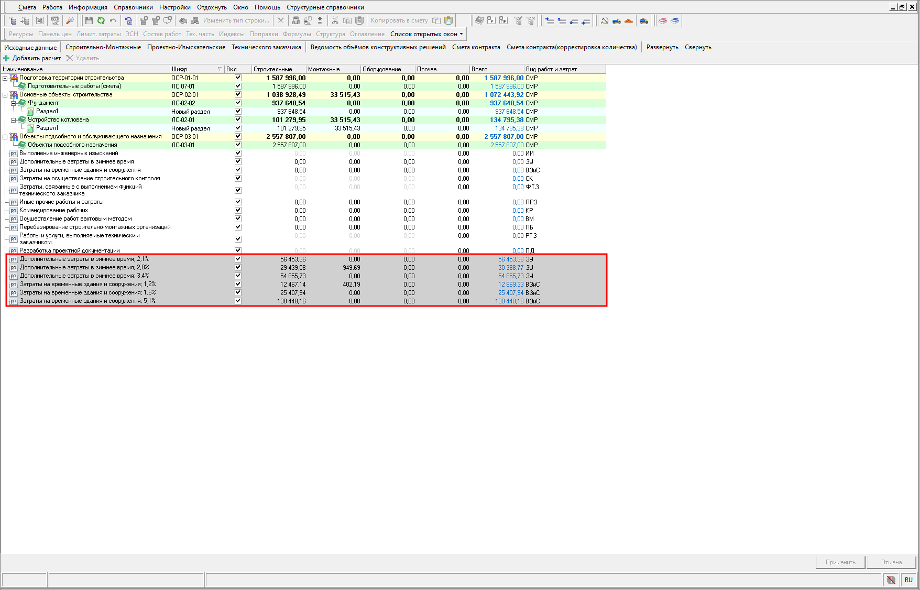The image size is (920, 590).
Task: Open the Список открытых окон dropdown
Action: [426, 34]
